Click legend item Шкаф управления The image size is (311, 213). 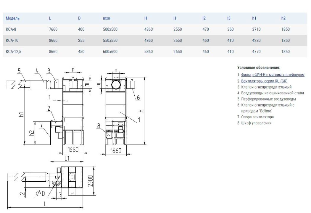(256, 123)
